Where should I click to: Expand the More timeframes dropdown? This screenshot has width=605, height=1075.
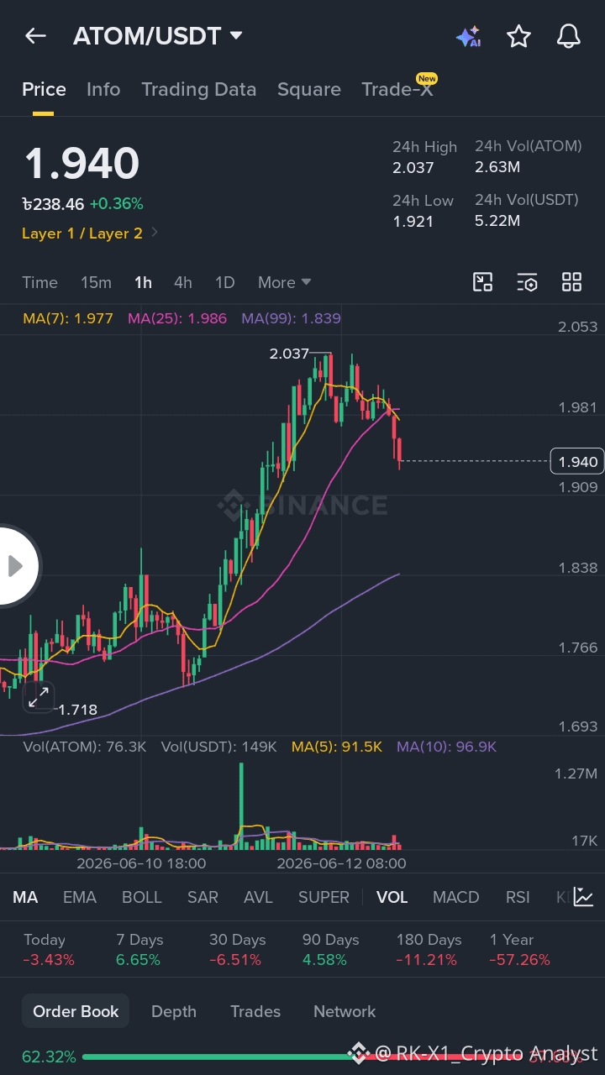tap(285, 282)
